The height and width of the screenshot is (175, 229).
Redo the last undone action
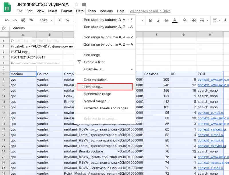point(15,20)
